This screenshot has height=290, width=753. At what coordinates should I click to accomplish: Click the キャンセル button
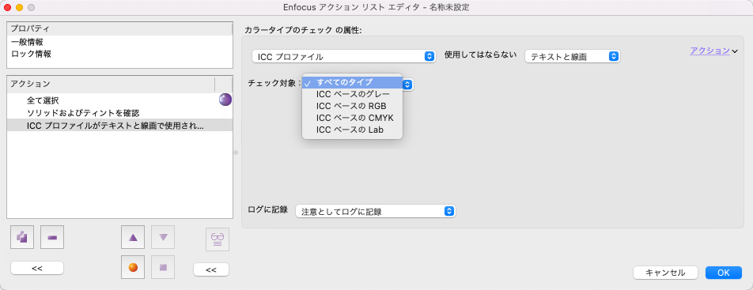tap(665, 273)
